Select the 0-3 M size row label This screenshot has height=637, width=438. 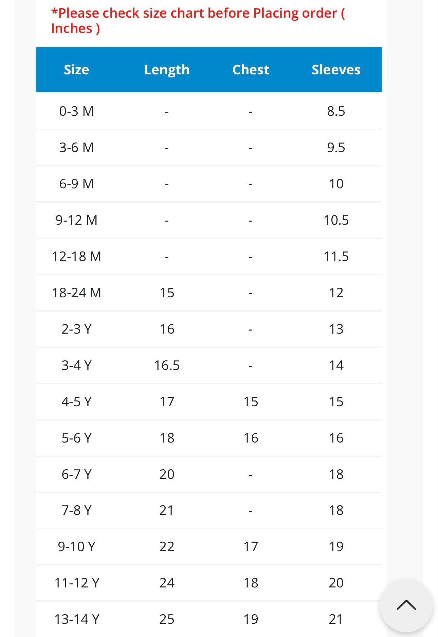click(76, 111)
